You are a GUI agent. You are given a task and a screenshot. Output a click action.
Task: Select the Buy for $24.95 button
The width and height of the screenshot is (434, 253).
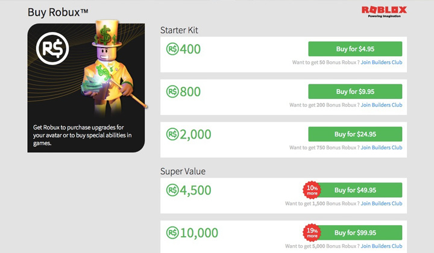click(x=355, y=134)
